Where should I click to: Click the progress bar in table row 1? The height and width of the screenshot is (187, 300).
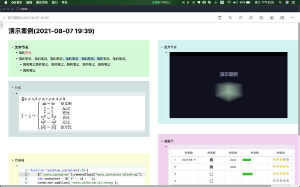click(246, 160)
